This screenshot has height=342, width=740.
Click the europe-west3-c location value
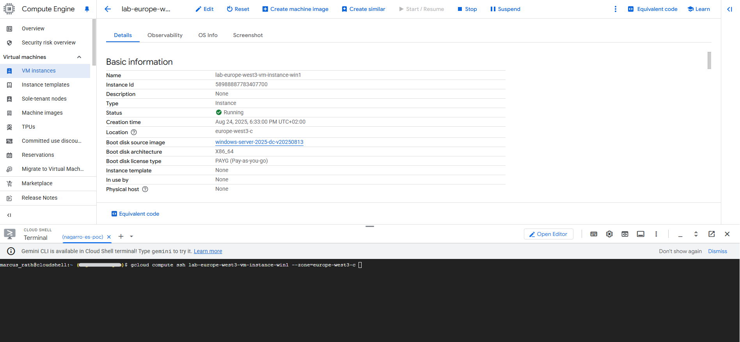coord(234,131)
